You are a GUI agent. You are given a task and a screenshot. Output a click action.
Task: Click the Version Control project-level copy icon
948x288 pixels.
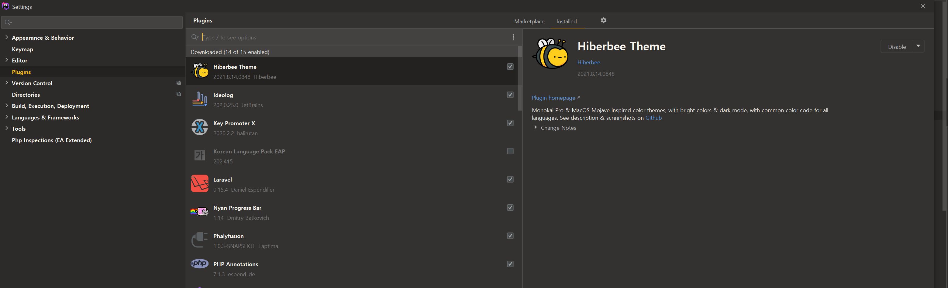point(178,83)
